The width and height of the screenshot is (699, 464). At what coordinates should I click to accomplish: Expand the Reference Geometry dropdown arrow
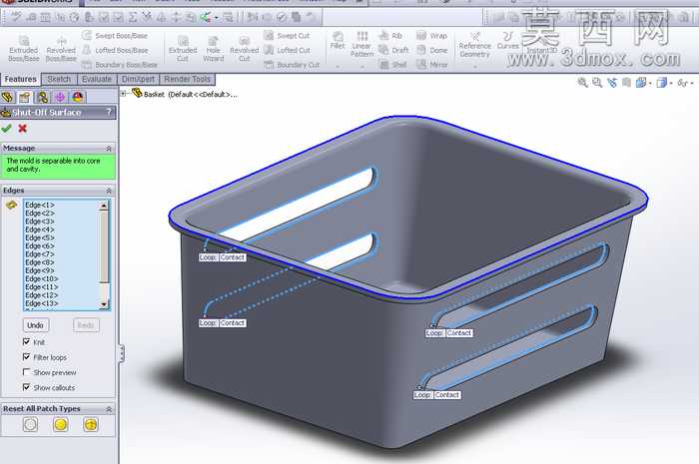(474, 67)
